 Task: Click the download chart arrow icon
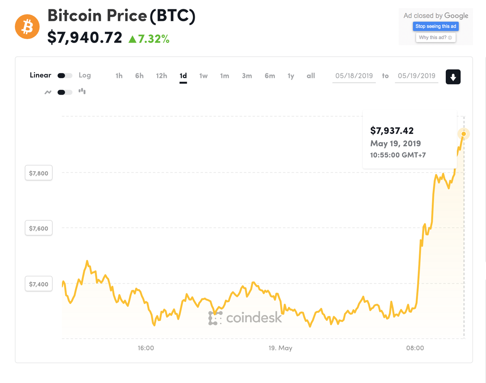click(453, 76)
